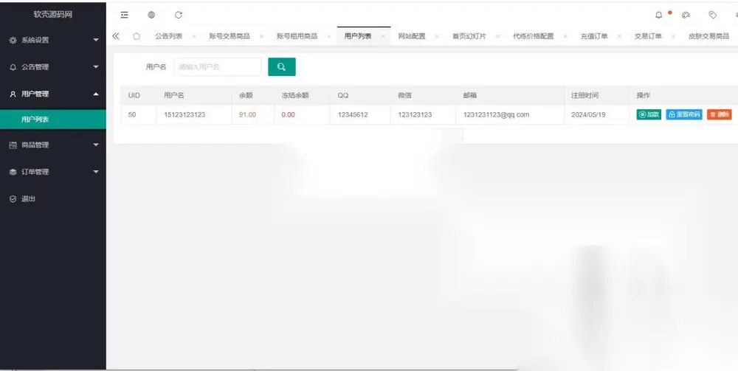Click the frozen balance value 0.00
The height and width of the screenshot is (371, 738).
(x=288, y=114)
